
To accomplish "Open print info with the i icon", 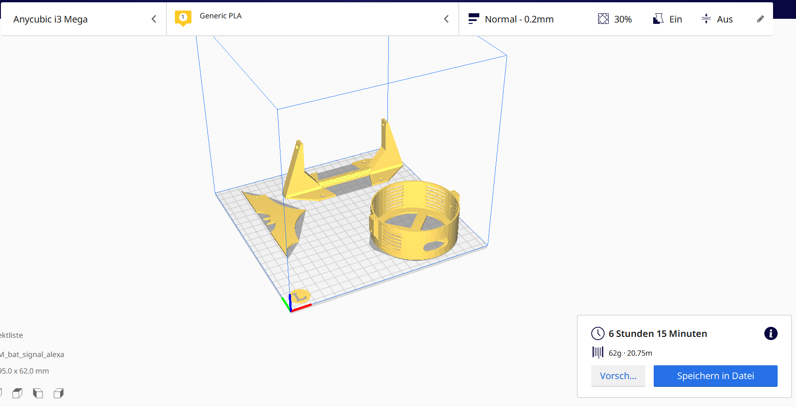I will point(771,333).
